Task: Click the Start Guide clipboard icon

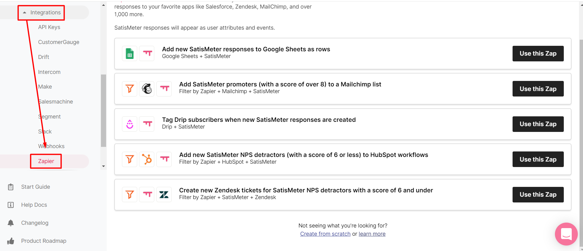Action: [x=11, y=187]
